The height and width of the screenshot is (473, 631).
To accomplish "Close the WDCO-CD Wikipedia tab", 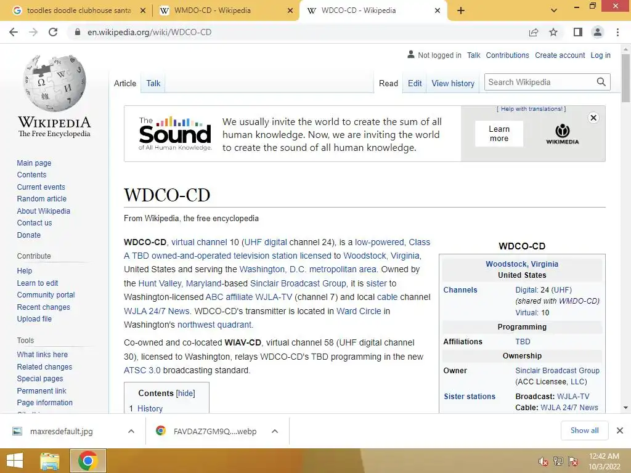I will (438, 11).
